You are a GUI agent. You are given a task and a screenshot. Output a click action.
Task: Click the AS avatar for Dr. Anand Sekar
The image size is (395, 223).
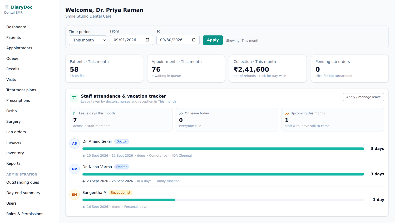[x=75, y=144]
